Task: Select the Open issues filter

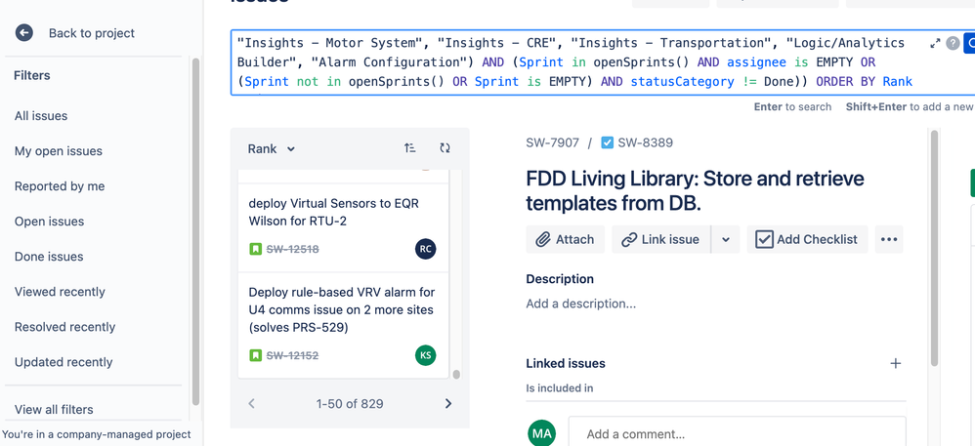Action: (49, 222)
